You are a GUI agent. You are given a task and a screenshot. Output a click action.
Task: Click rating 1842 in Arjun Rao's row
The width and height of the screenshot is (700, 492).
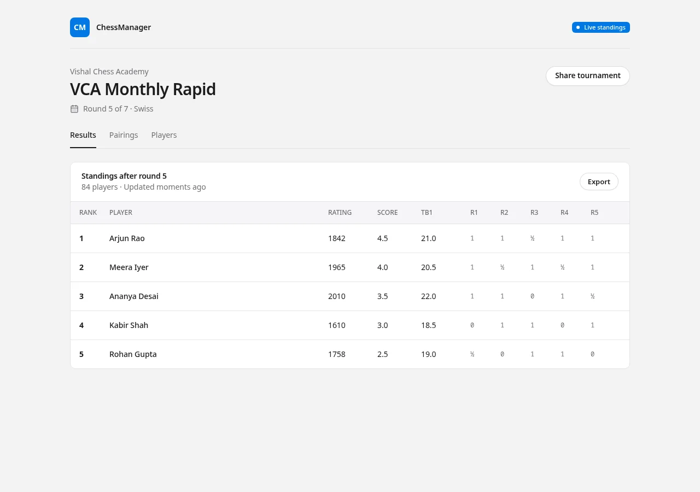pyautogui.click(x=337, y=238)
